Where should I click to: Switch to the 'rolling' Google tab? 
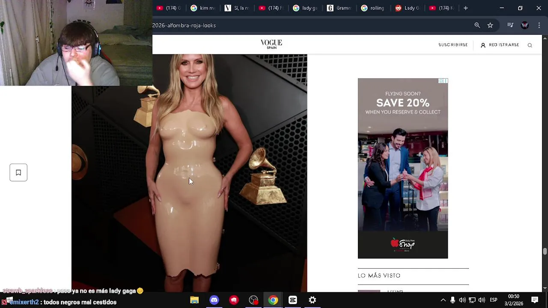(x=374, y=8)
